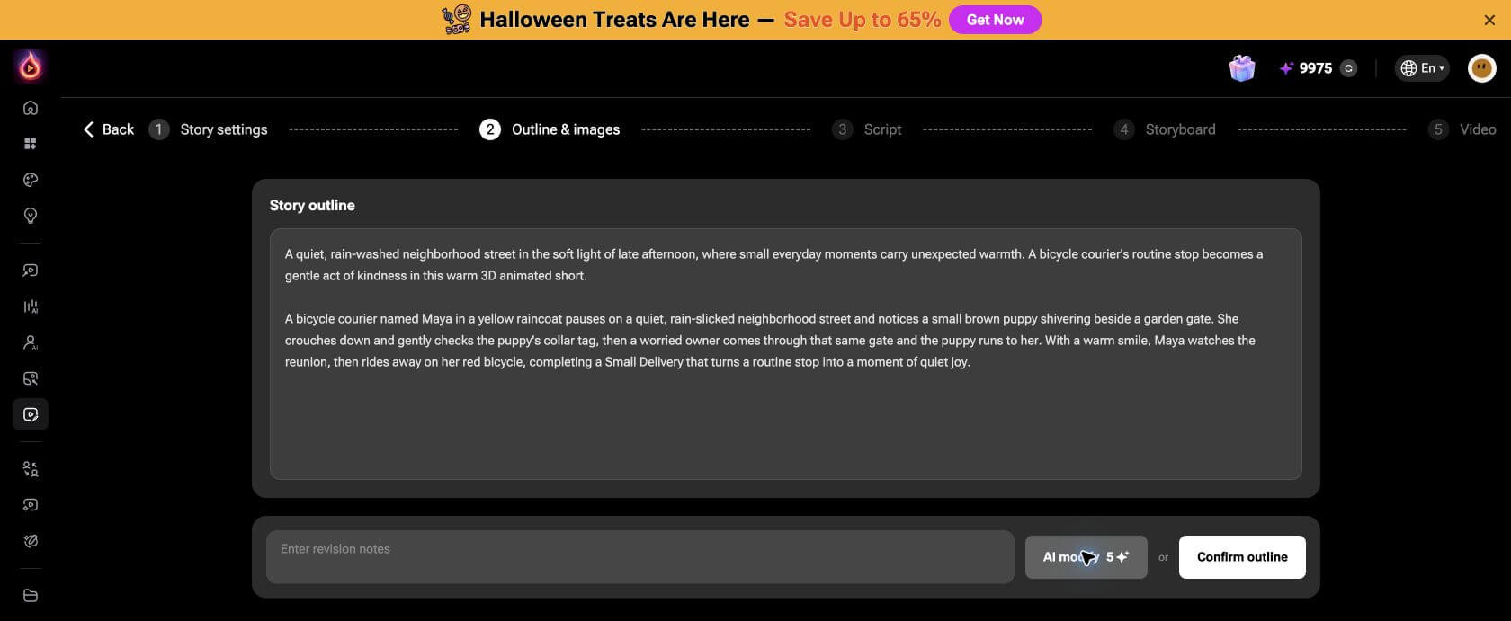Go to the Story settings step
The image size is (1511, 621).
(209, 129)
